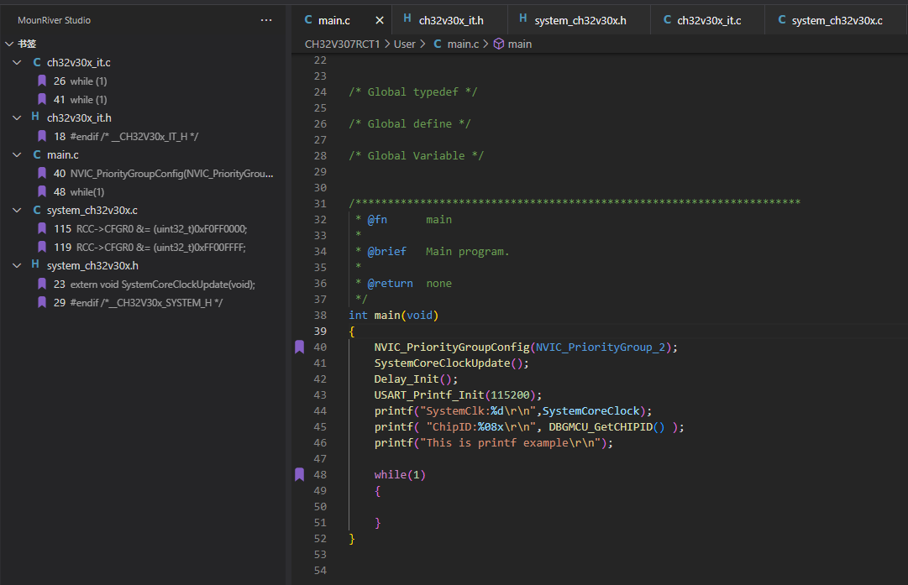908x585 pixels.
Task: Toggle gutter bookmark on editor line 48
Action: (299, 474)
